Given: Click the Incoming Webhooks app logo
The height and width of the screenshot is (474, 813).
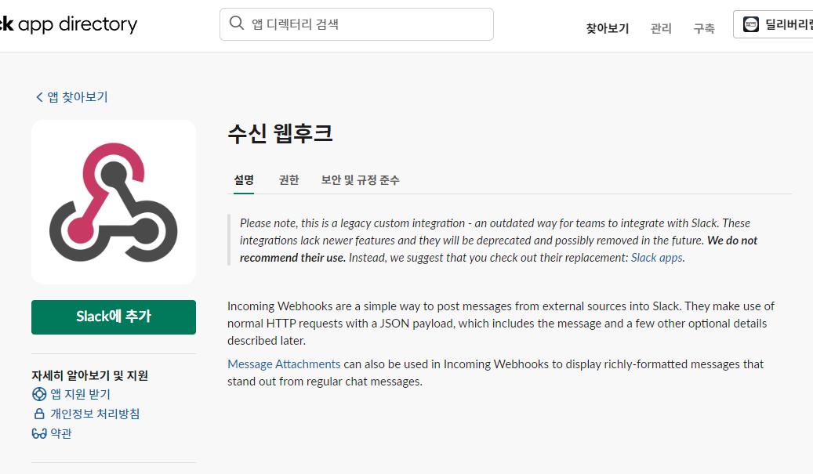Looking at the screenshot, I should [114, 202].
